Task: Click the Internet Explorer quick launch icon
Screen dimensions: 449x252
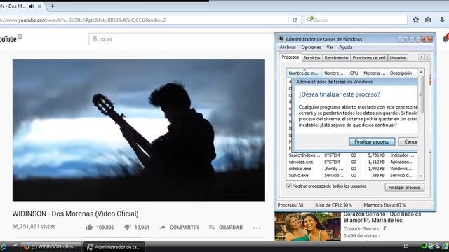Action: point(4,247)
